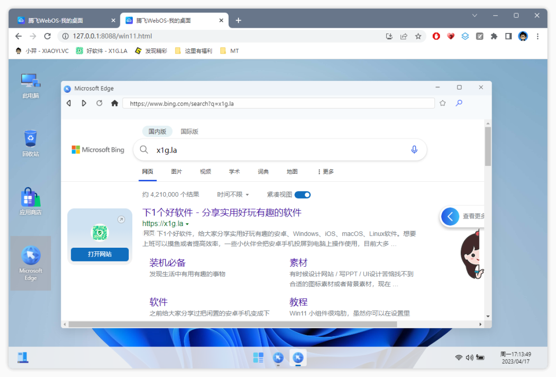Click the taskbar clock and date

515,358
